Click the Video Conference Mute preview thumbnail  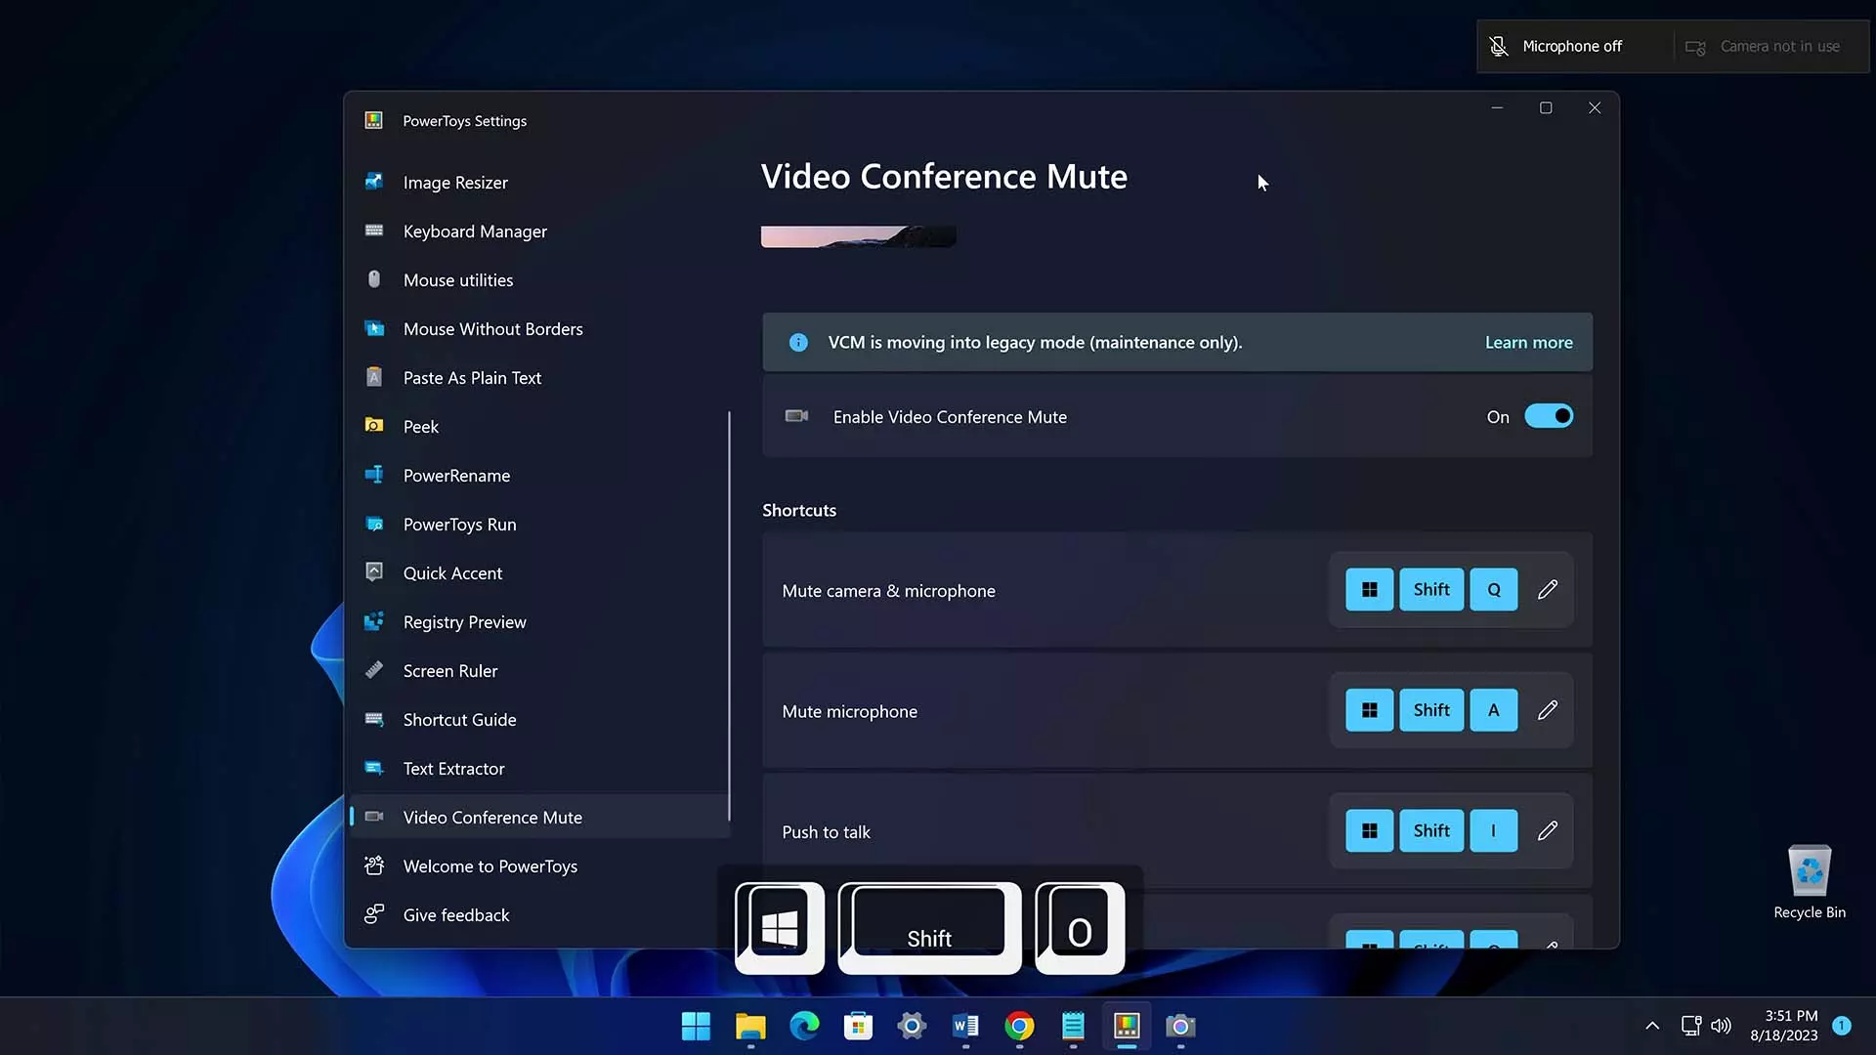(x=859, y=236)
